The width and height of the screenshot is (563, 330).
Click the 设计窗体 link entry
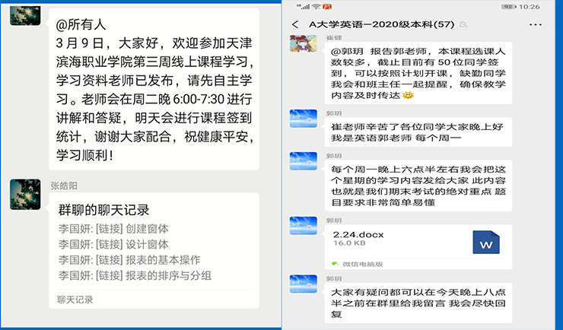tap(113, 244)
